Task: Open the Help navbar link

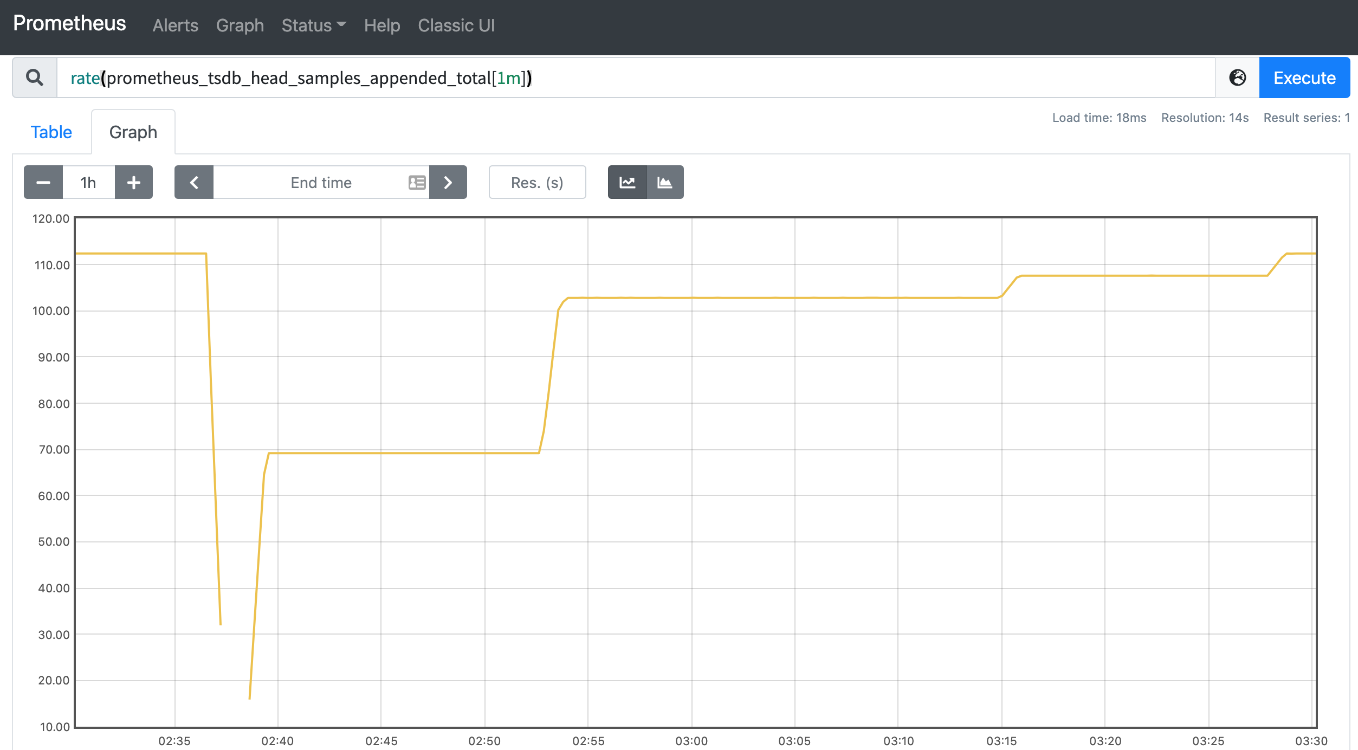Action: point(381,25)
